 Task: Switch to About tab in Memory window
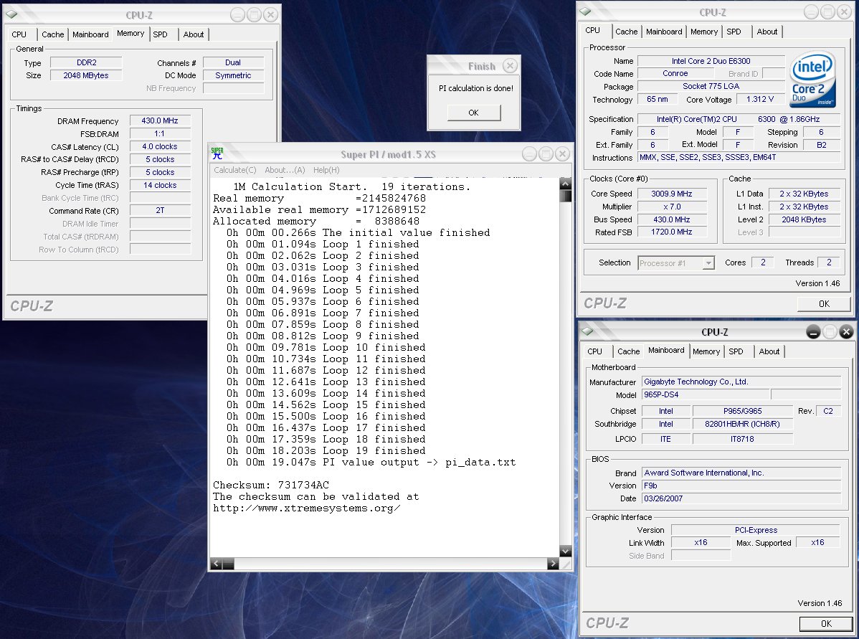(194, 34)
